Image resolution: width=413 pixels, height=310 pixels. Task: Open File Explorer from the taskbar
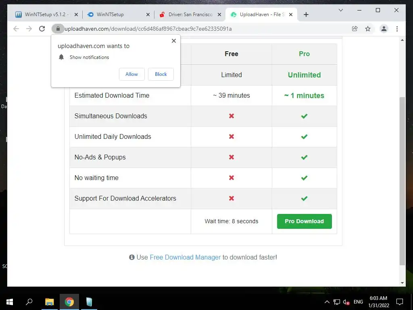pos(49,302)
